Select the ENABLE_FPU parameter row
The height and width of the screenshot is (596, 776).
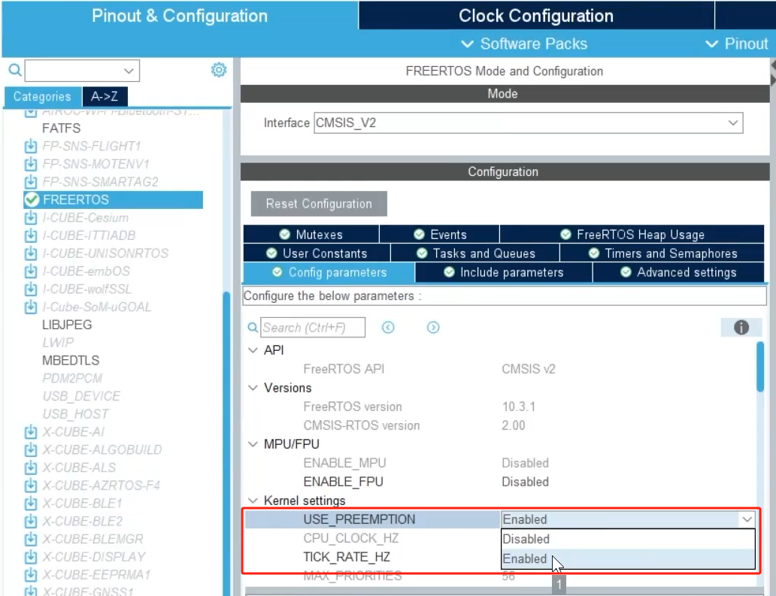tap(500, 482)
